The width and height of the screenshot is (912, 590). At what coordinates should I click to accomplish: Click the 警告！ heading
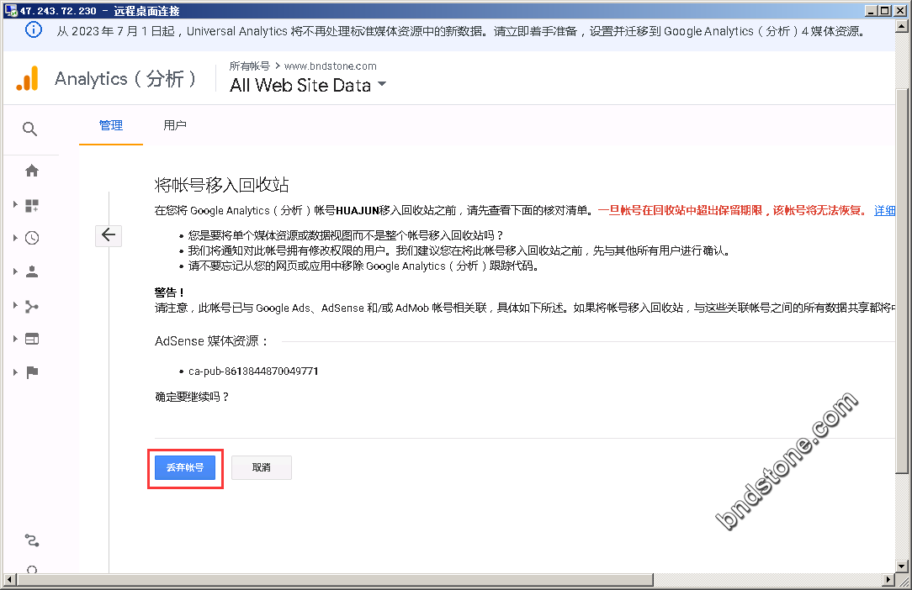tap(169, 292)
